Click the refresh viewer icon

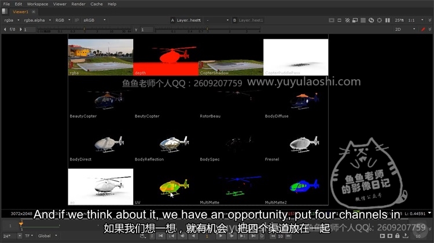coord(371,20)
